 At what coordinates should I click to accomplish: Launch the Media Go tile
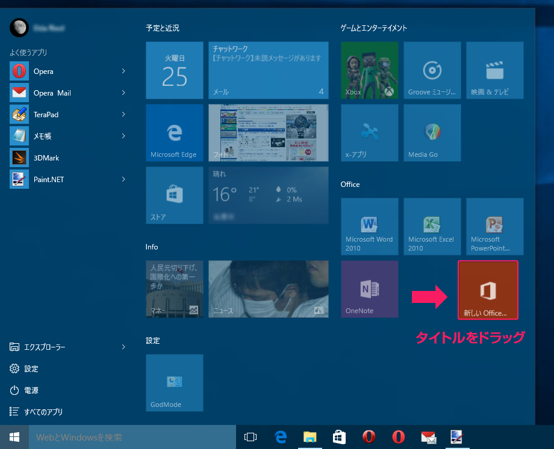[432, 133]
